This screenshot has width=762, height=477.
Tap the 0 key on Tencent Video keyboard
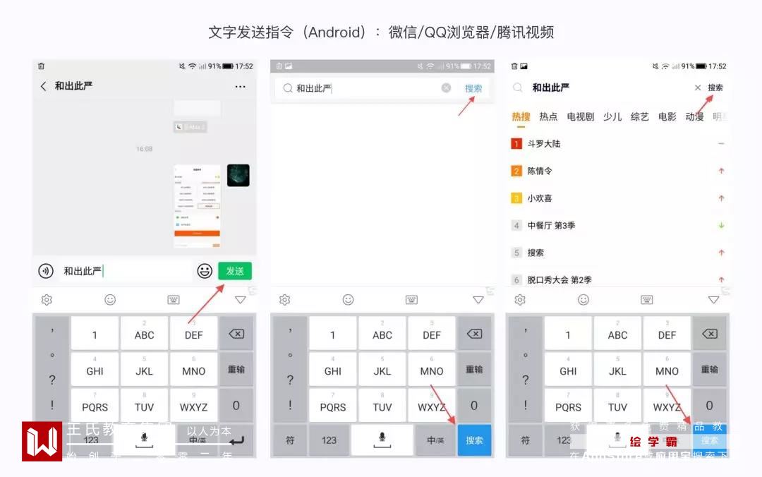click(710, 405)
